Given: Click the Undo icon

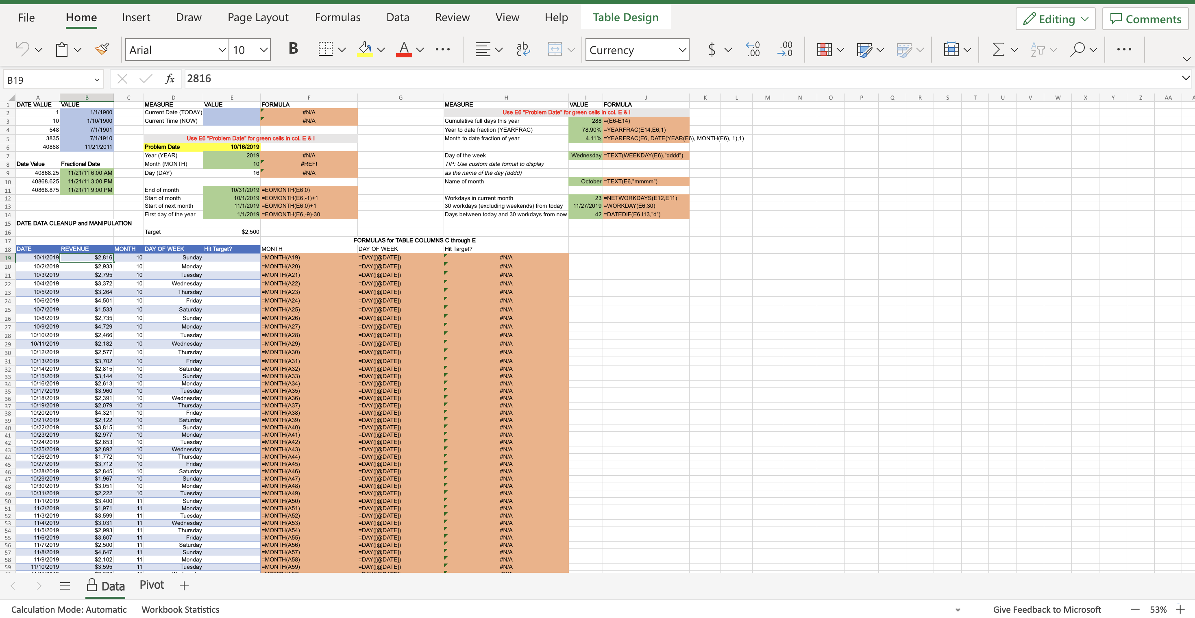Looking at the screenshot, I should [x=22, y=49].
